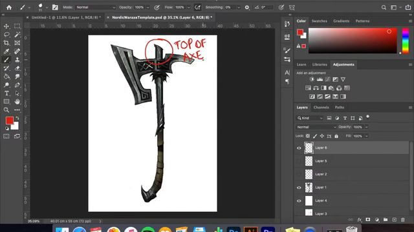Open the brush settings panel toggle
Viewport: 414px width, 232px height.
(x=55, y=7)
